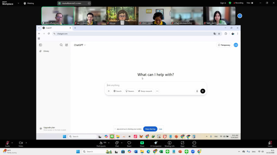Reload the chatgpt.com page
277x155 pixels.
tap(49, 33)
